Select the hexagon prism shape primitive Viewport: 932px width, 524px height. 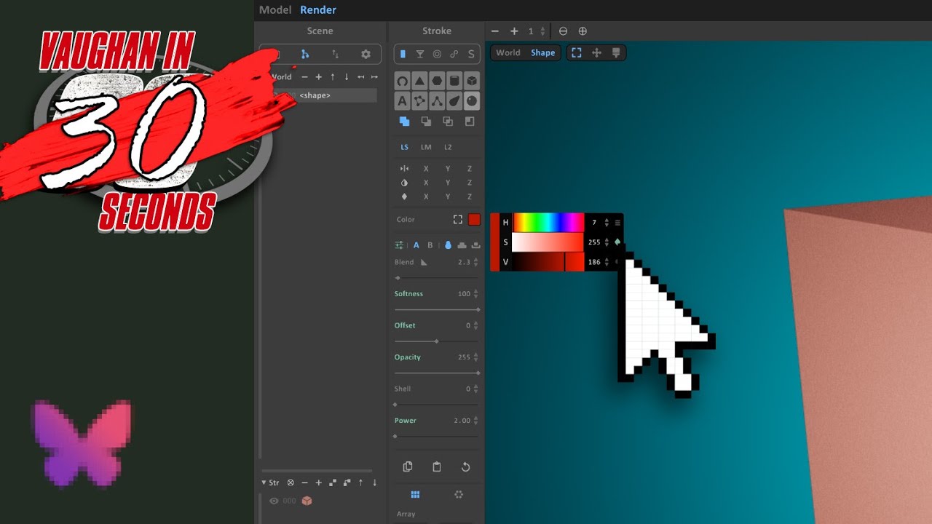(437, 81)
